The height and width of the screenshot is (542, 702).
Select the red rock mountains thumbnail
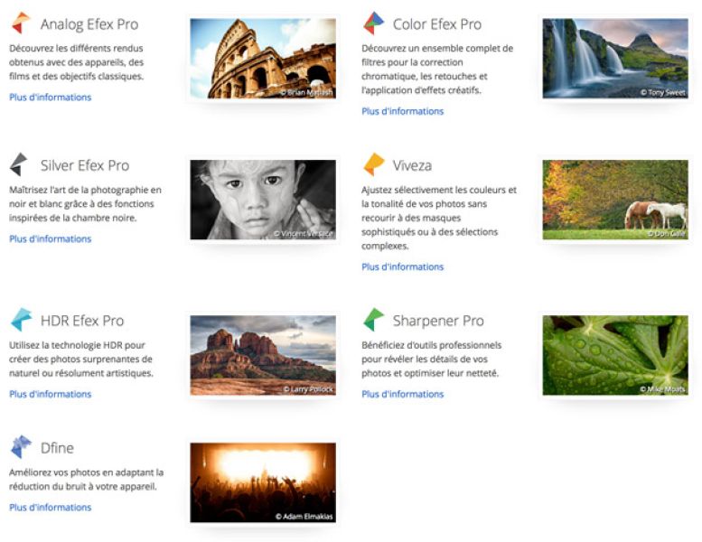(x=262, y=355)
